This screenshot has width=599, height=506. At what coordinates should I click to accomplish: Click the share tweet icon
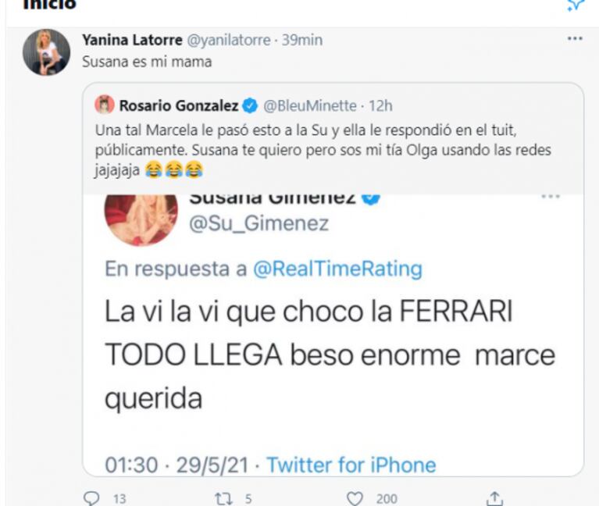tap(494, 497)
